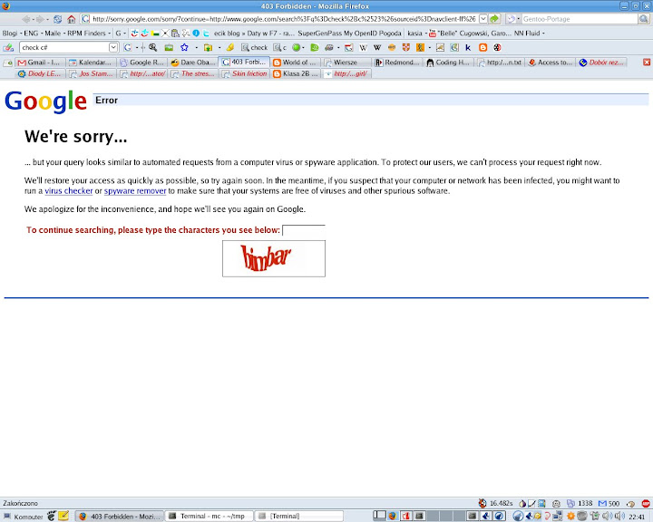
Task: Click the Google logo on error page
Action: tap(46, 101)
